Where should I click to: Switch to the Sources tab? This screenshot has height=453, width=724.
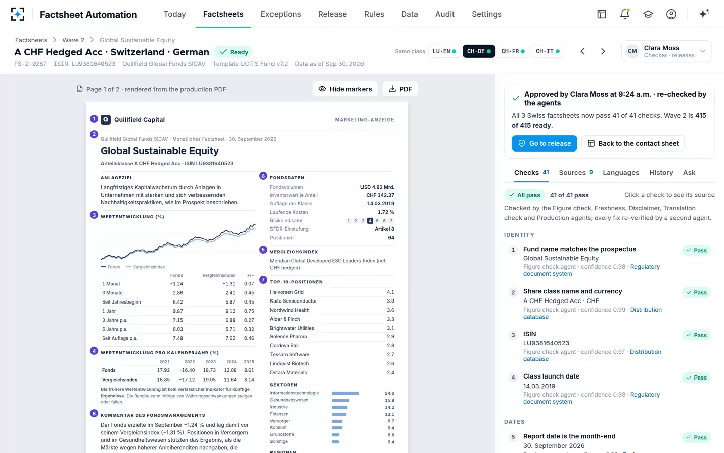(x=576, y=173)
